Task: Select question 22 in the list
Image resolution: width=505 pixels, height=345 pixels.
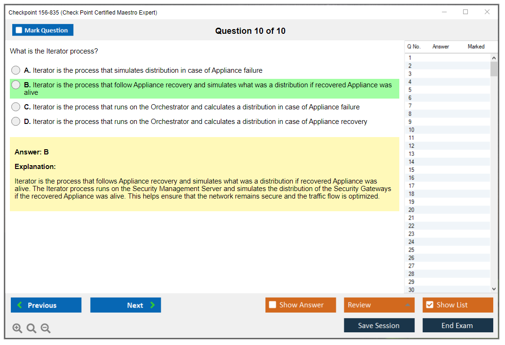Action: pos(412,226)
